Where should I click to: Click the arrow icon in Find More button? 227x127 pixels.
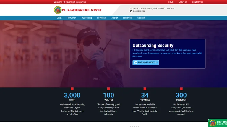(136, 63)
